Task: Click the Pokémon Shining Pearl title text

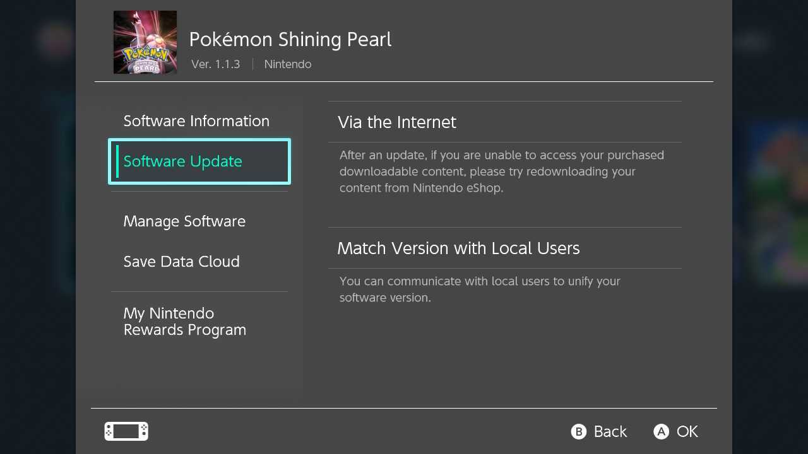Action: 290,39
